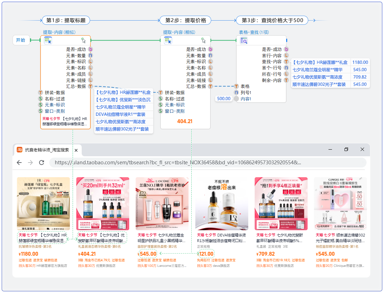The image size is (384, 293).
Task: Open the DEVA祛痘精华液 product title link
Action: point(222,238)
